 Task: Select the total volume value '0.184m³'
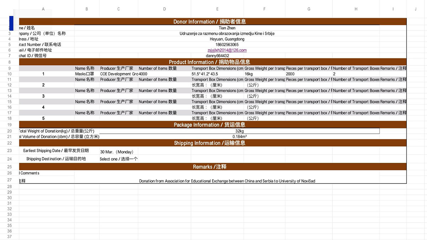click(x=239, y=137)
